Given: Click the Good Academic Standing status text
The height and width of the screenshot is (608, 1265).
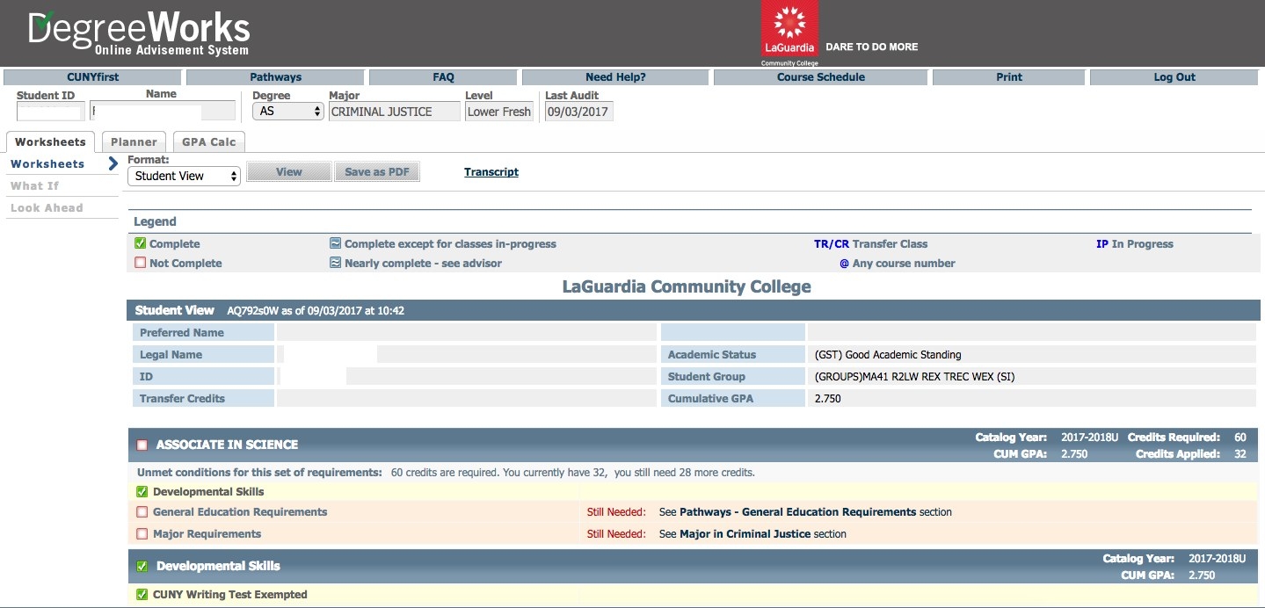Looking at the screenshot, I should click(888, 355).
